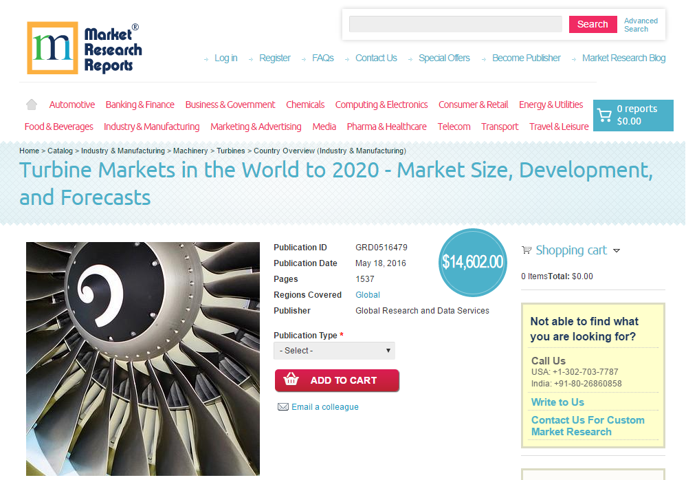The image size is (686, 480).
Task: Select the Telecom category
Action: click(x=454, y=127)
